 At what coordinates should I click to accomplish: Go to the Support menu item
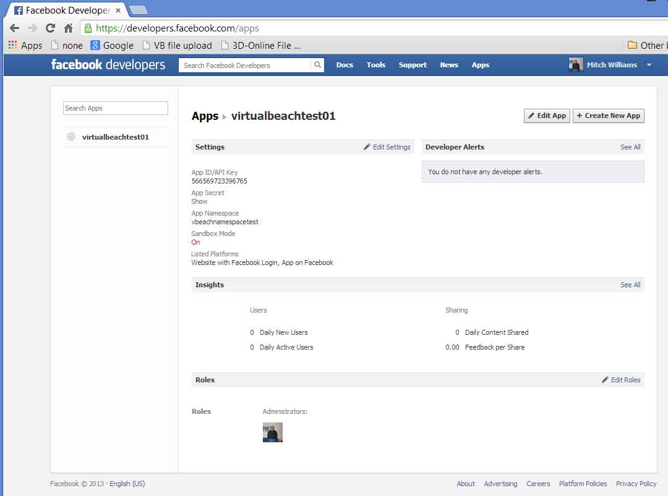tap(413, 65)
